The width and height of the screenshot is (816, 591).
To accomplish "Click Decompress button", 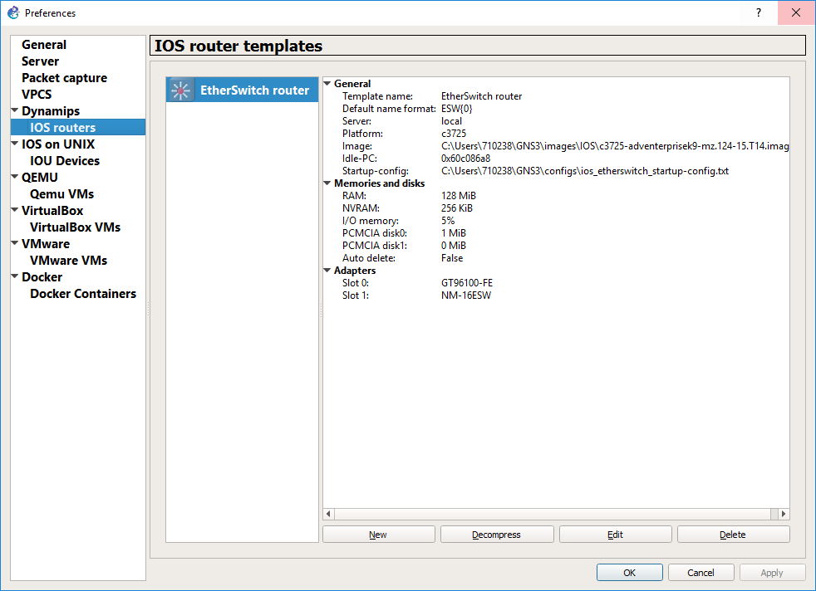I will coord(496,535).
